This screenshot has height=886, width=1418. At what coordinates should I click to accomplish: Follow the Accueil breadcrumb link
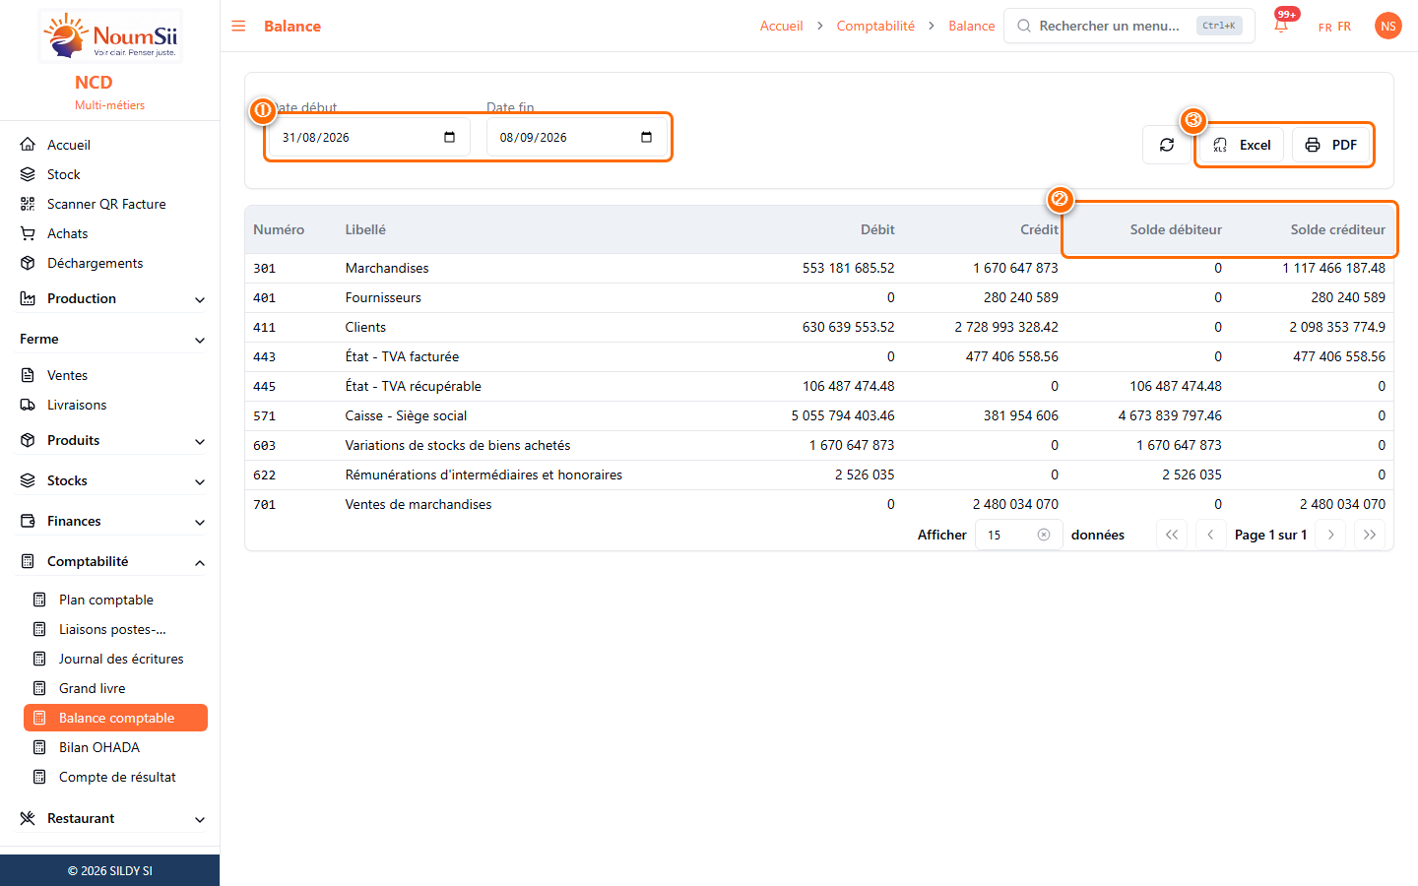click(x=781, y=26)
